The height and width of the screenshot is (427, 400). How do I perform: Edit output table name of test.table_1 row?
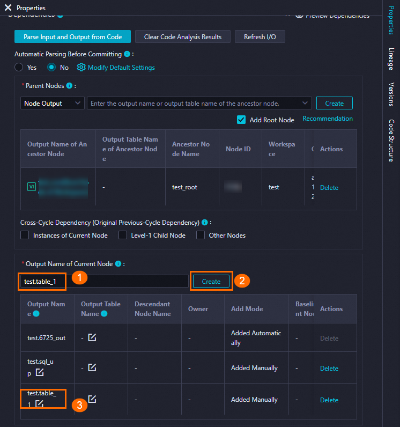[92, 399]
